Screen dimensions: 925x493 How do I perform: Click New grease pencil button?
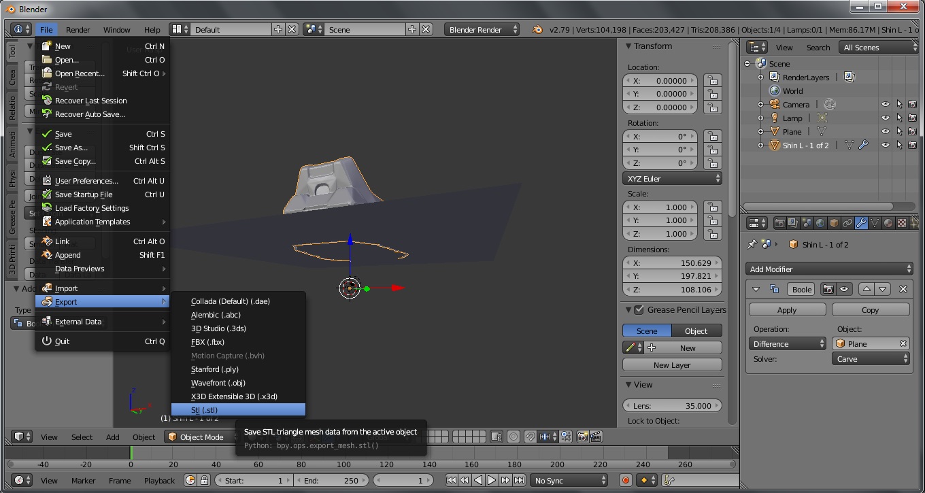click(684, 347)
